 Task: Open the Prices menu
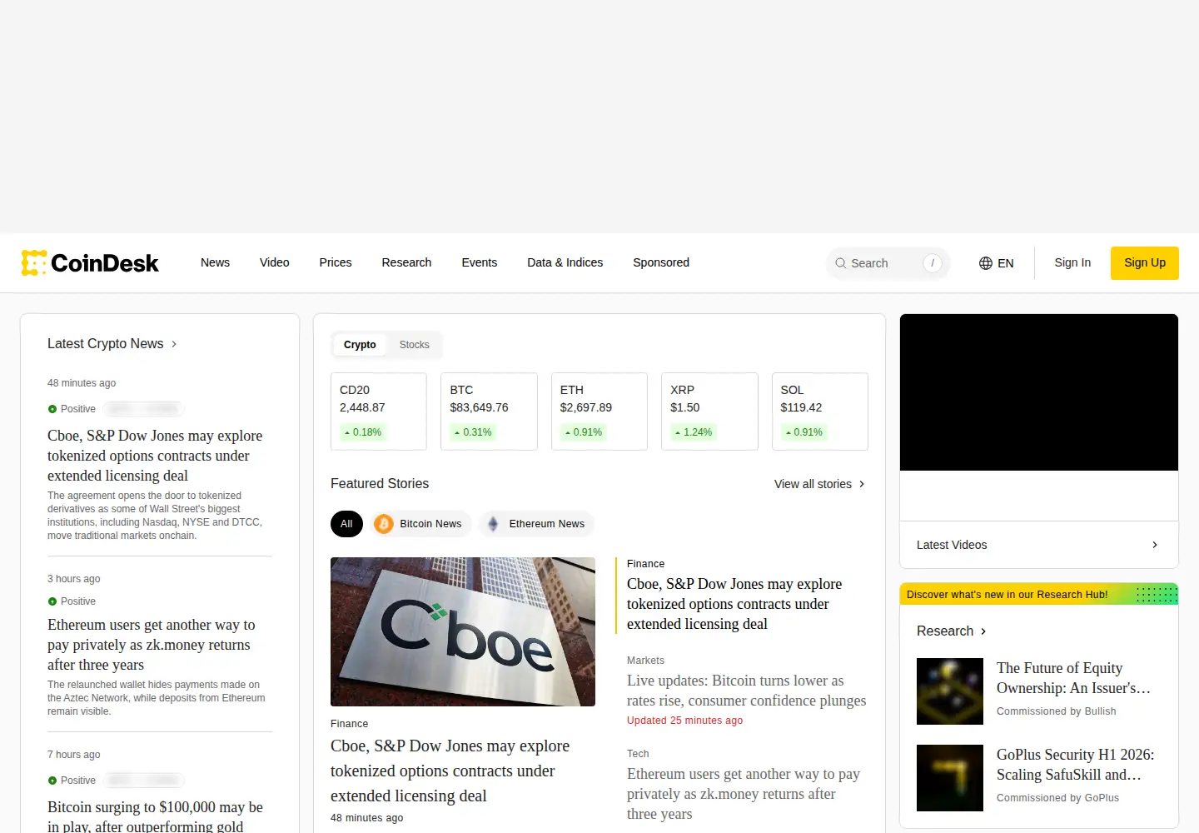336,262
